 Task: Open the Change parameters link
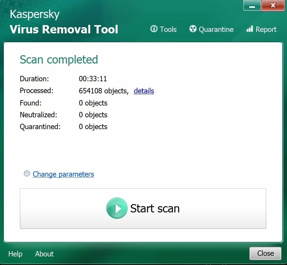coord(63,174)
